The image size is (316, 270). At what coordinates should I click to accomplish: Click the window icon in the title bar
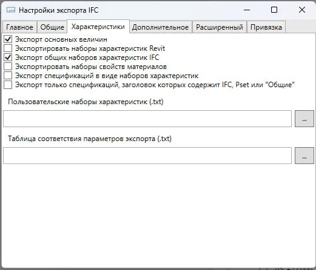click(11, 10)
